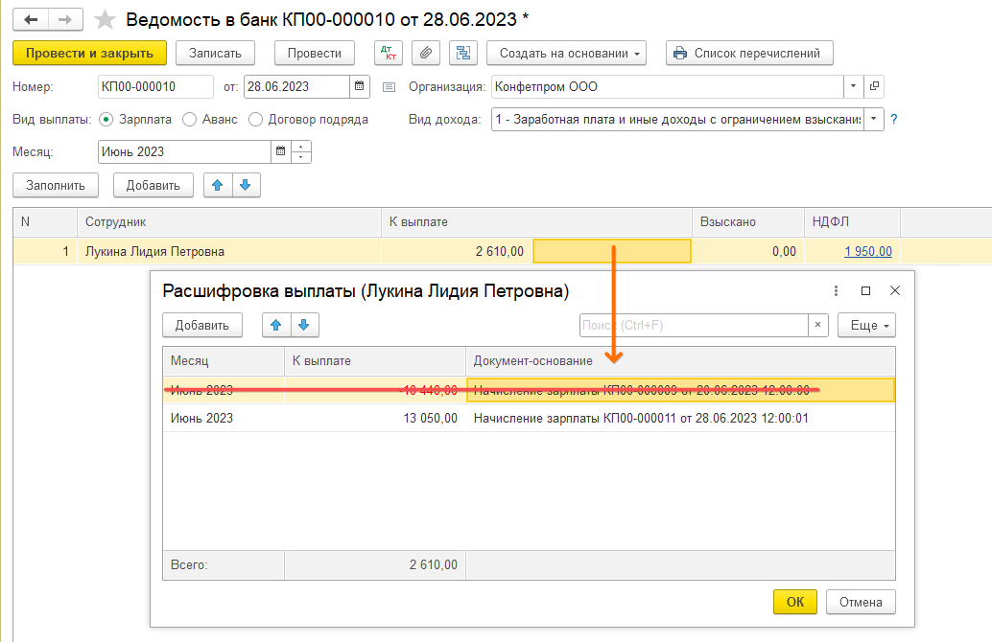
Task: Click the Месяц stepper arrows
Action: pyautogui.click(x=301, y=151)
